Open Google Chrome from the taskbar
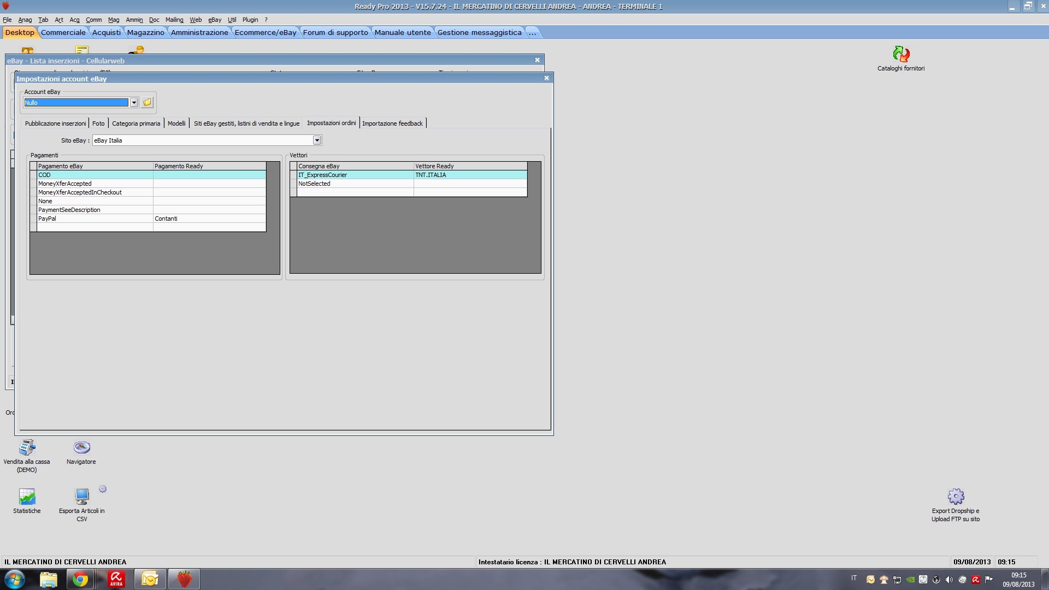1049x590 pixels. point(80,579)
